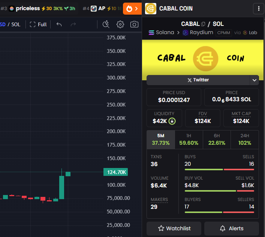Click the buy vol versus sell vol bar
The image size is (265, 237).
pyautogui.click(x=219, y=191)
